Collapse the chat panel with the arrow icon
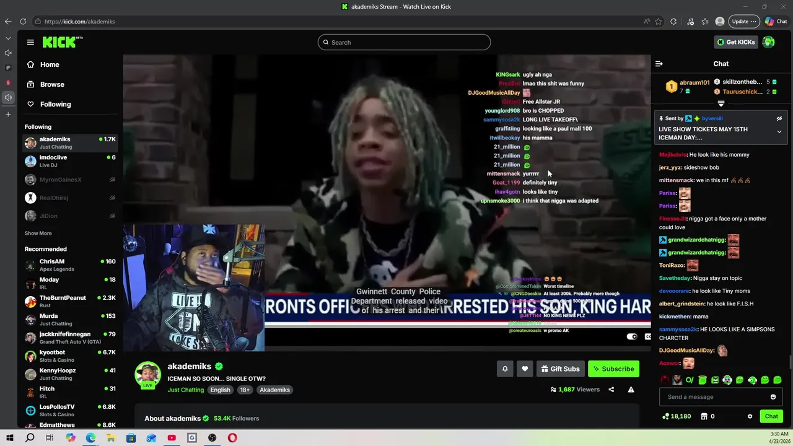 pyautogui.click(x=659, y=64)
